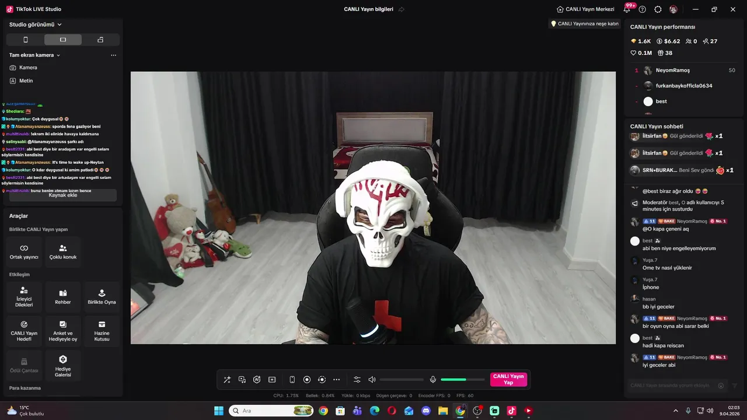Open the weather widget showing 15°C

click(x=26, y=411)
